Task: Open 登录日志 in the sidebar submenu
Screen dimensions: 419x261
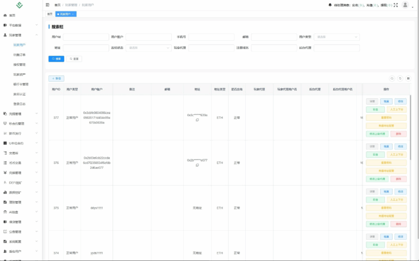Action: pos(20,104)
